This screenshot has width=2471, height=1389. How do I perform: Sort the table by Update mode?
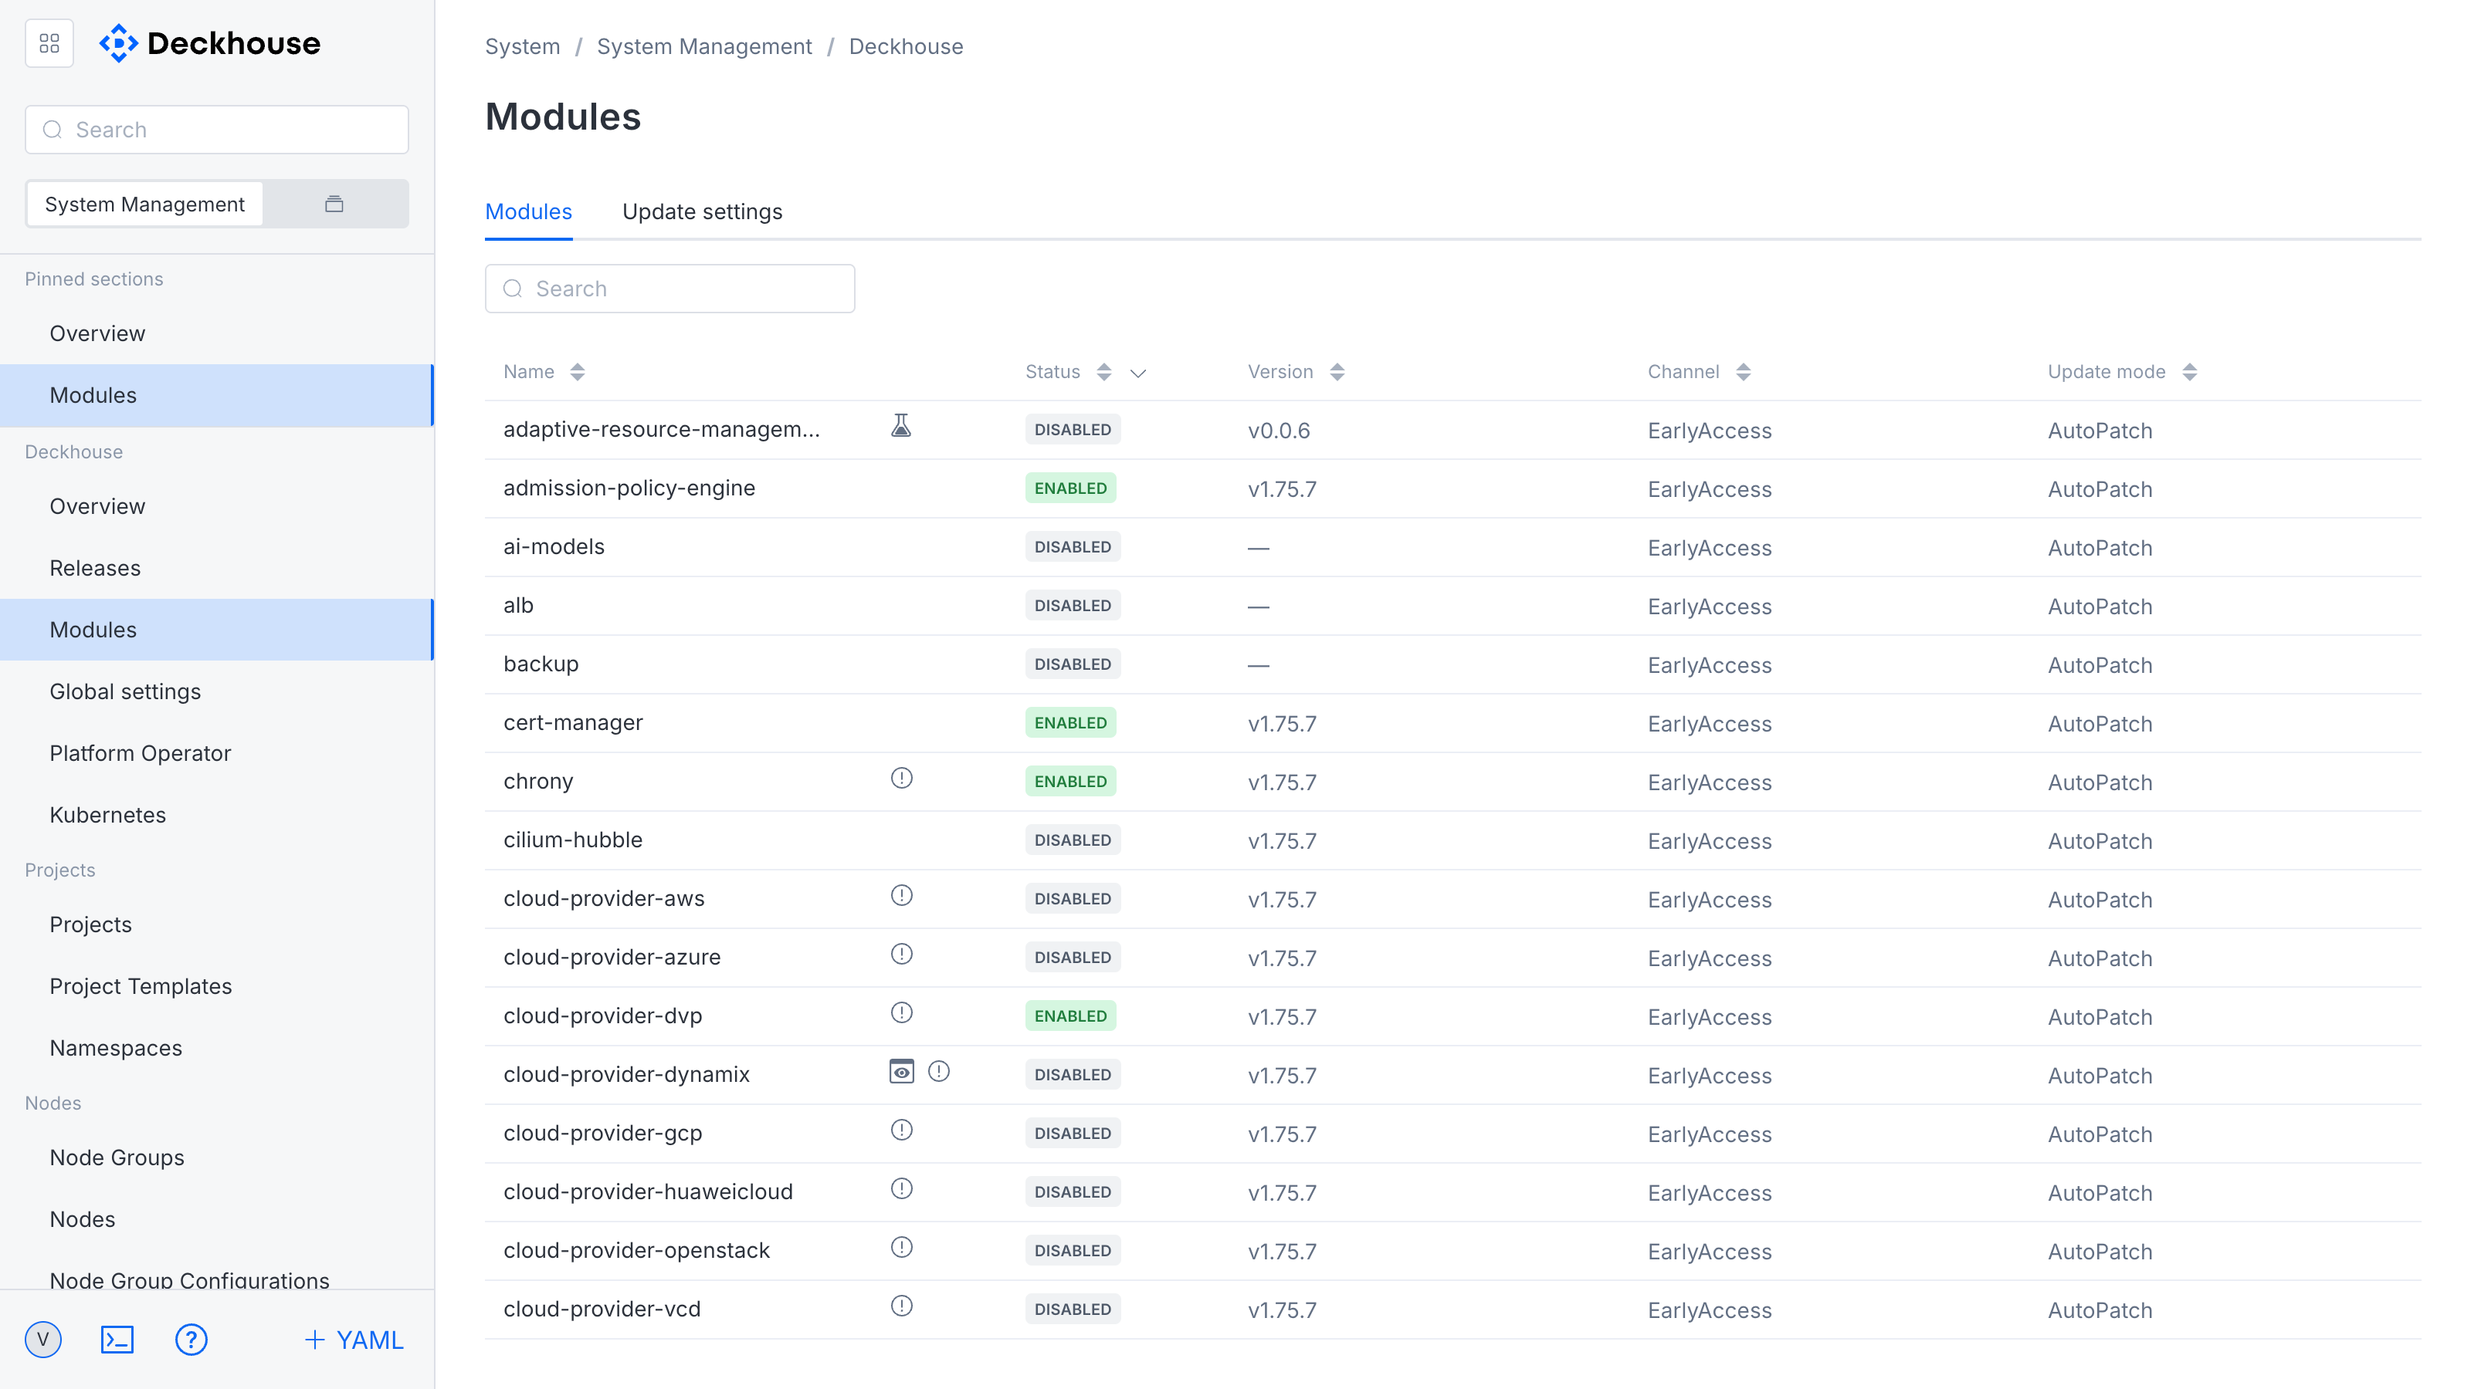pos(2189,372)
